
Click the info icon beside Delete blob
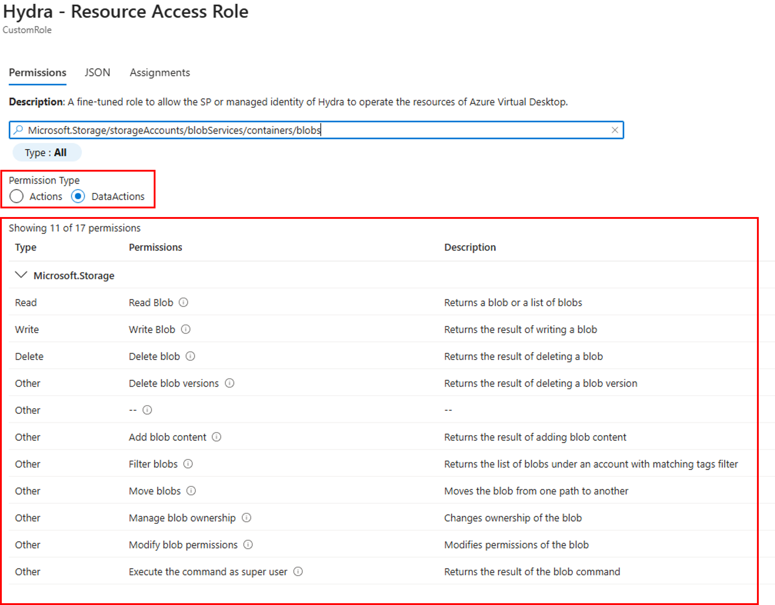191,356
